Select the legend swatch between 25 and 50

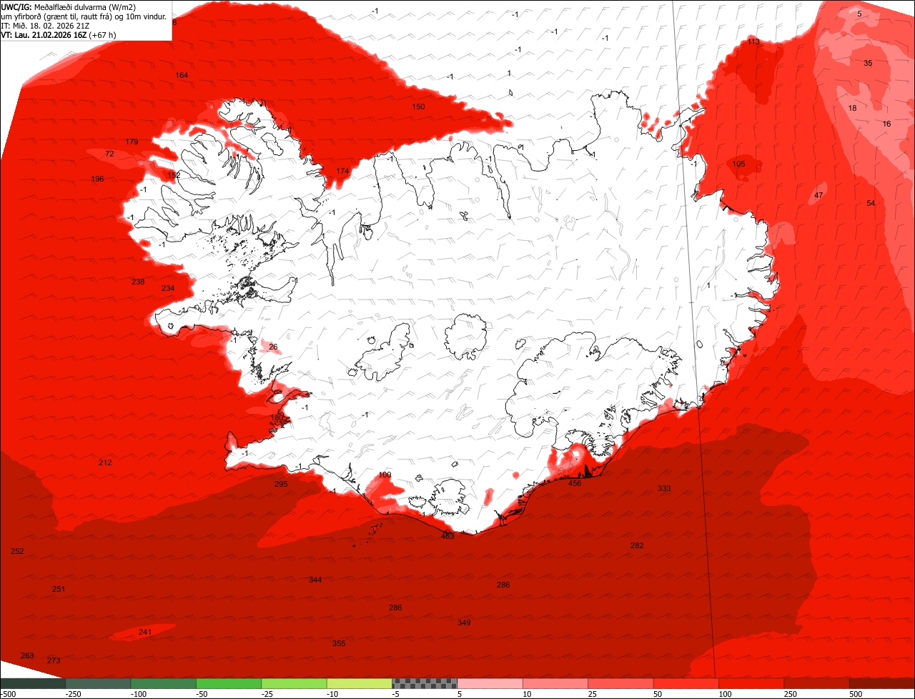pos(620,683)
